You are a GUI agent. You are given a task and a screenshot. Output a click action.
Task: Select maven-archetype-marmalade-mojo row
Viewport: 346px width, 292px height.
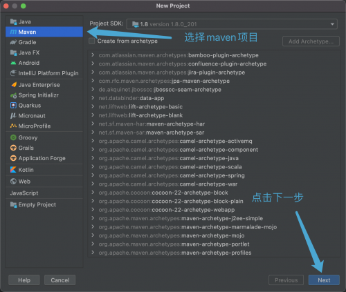pos(214,227)
